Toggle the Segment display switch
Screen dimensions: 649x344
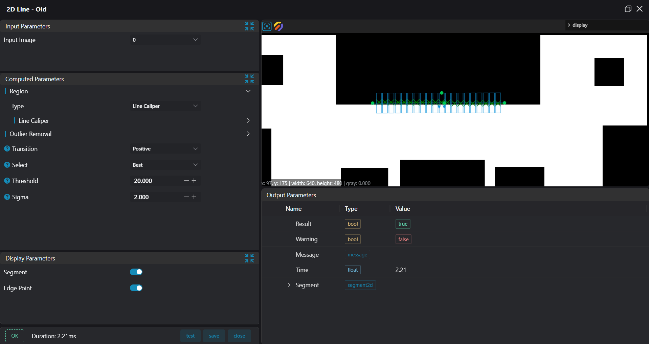click(x=136, y=272)
